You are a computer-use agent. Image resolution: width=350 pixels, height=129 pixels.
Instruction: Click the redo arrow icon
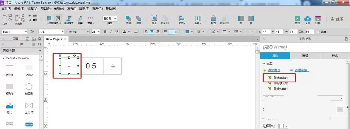(x=30, y=20)
